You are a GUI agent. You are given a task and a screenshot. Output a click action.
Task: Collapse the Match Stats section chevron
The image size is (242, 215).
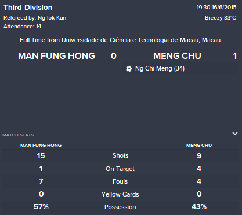pyautogui.click(x=235, y=134)
